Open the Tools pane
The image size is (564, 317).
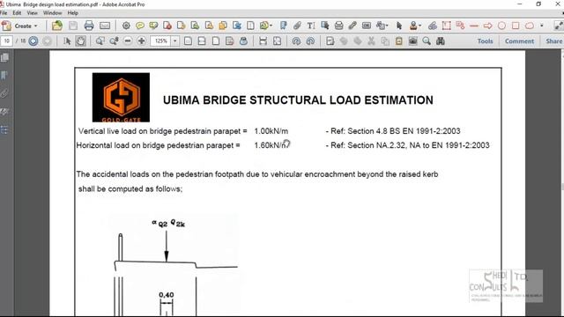485,41
